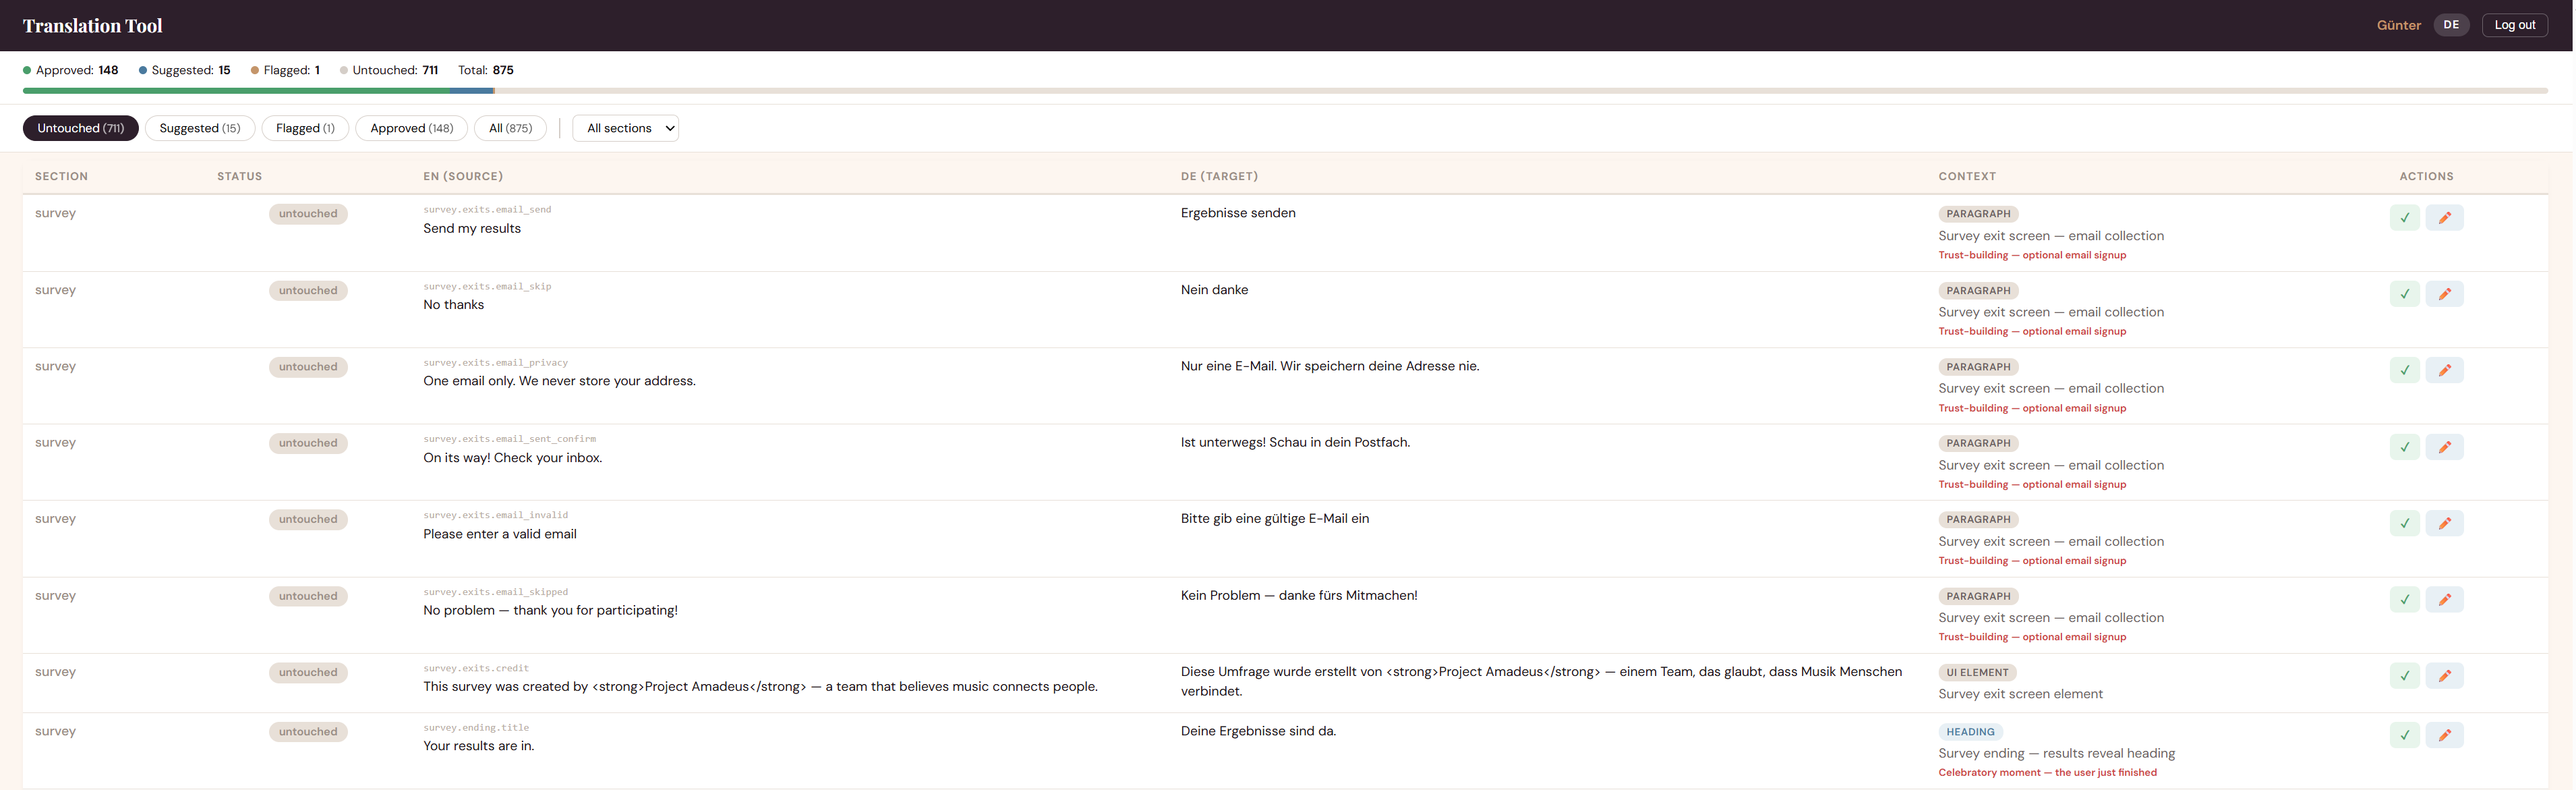Select the EN (SOURCE) column header

pos(463,176)
